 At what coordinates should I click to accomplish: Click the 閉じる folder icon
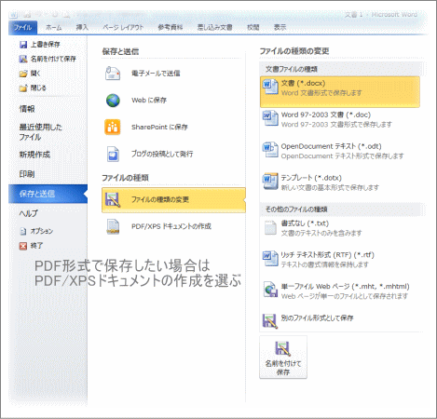(23, 88)
